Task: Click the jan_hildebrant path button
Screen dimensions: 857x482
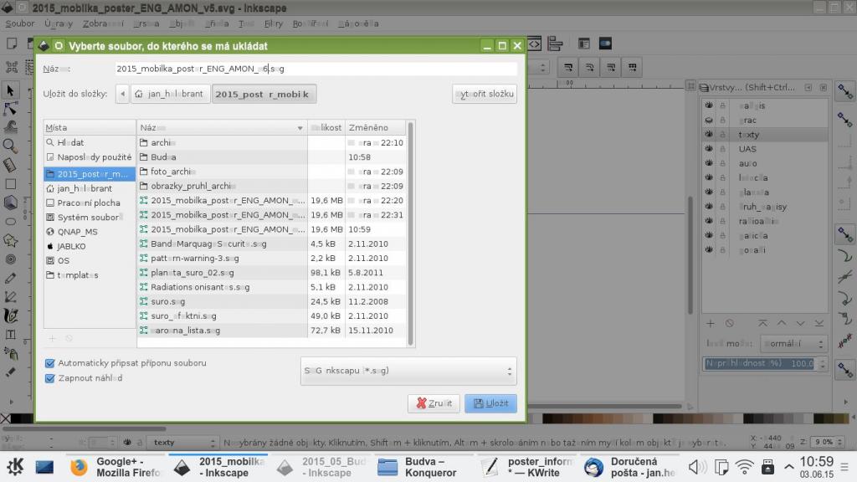Action: (170, 94)
